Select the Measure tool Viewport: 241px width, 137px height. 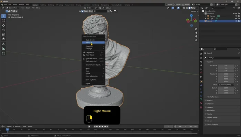coord(3,49)
